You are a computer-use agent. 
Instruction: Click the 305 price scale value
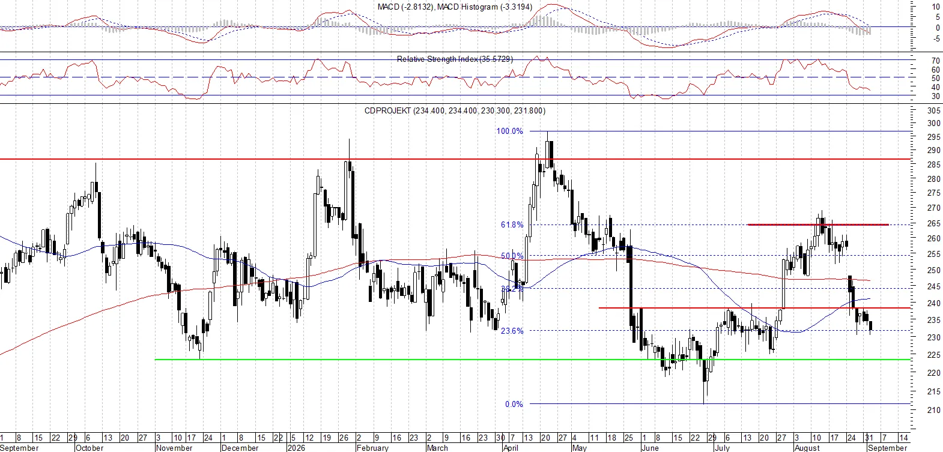point(934,111)
